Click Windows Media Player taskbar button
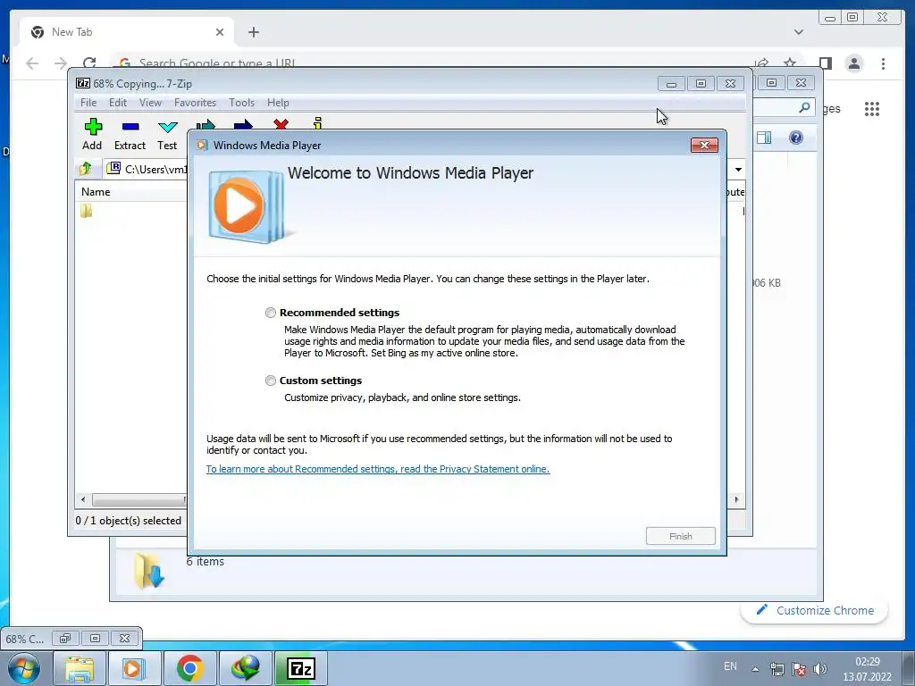 (x=133, y=668)
